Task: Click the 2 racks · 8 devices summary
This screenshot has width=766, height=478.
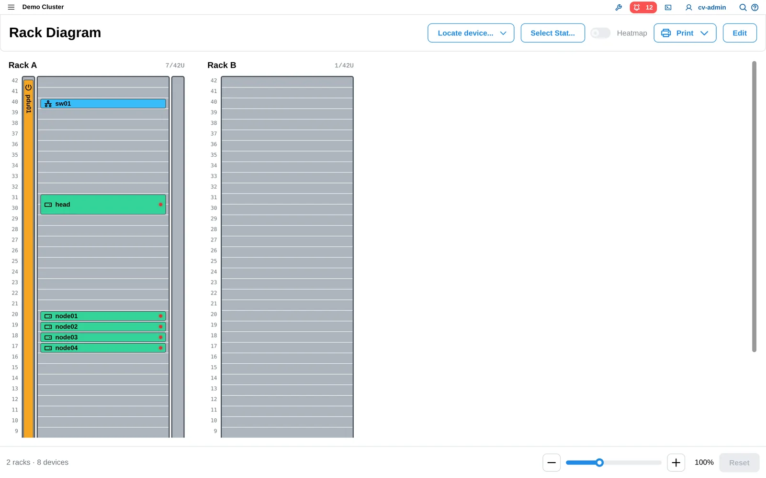Action: pyautogui.click(x=37, y=462)
